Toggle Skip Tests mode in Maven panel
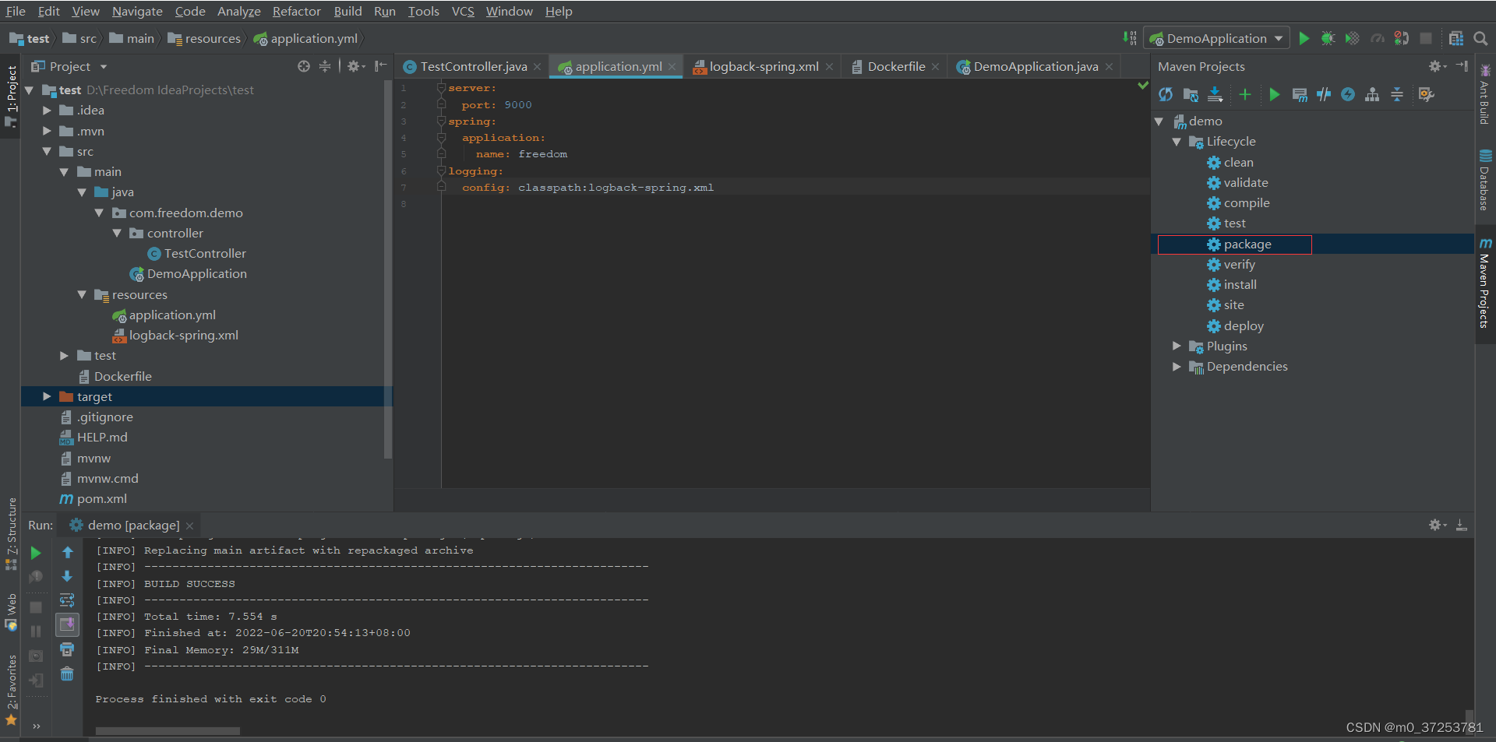Viewport: 1496px width, 742px height. pos(1324,94)
